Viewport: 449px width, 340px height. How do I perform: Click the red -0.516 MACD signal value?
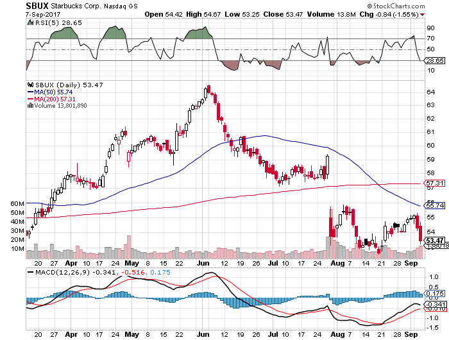tap(133, 272)
